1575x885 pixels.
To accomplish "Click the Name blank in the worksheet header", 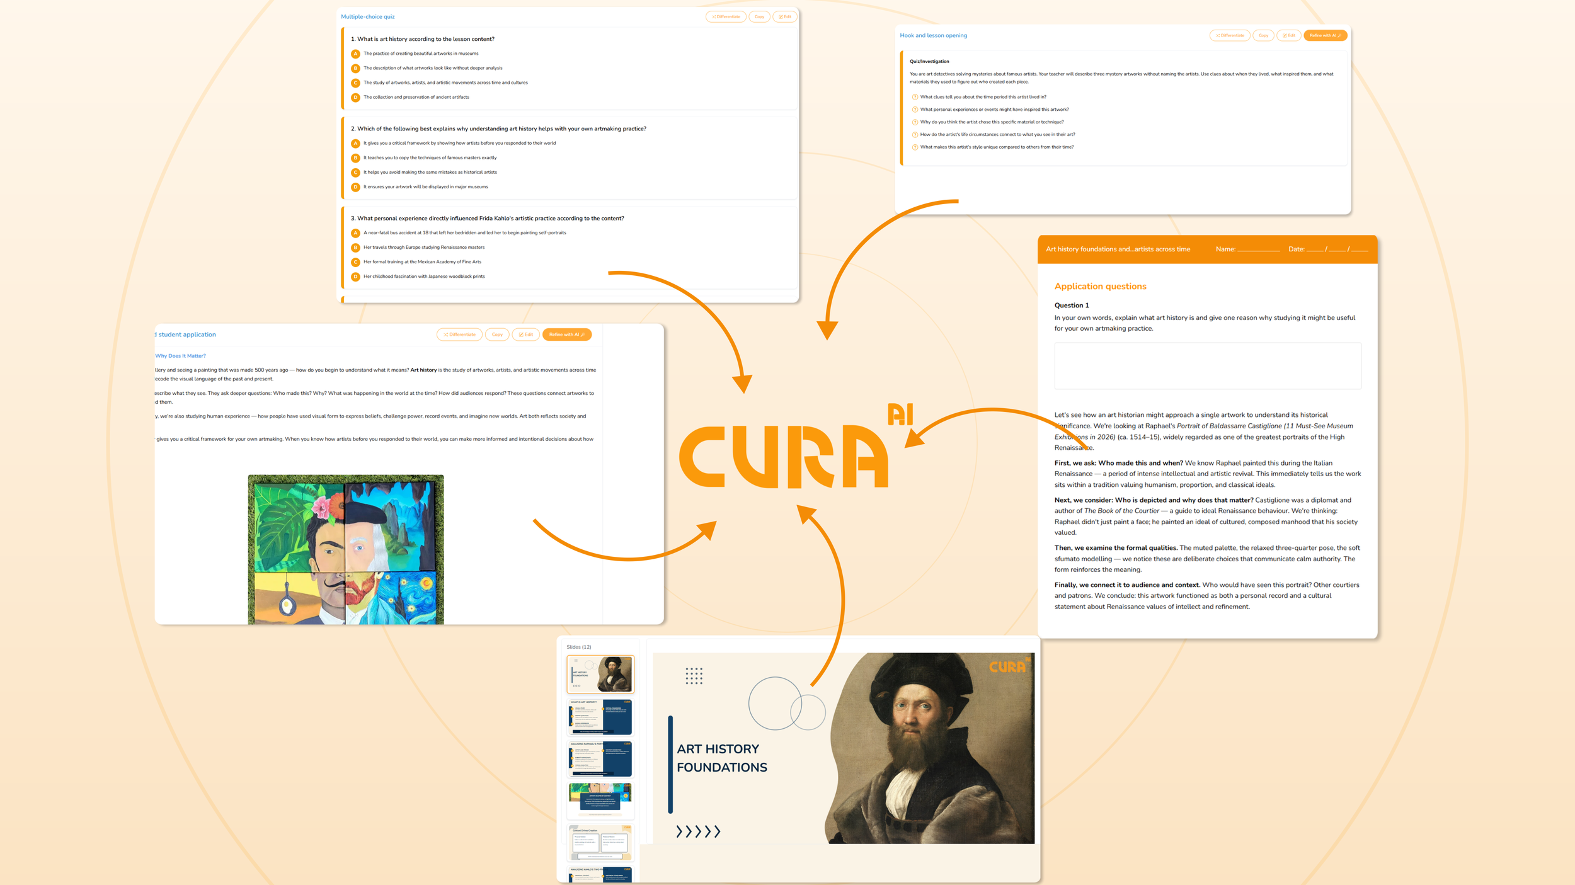I will 1259,249.
